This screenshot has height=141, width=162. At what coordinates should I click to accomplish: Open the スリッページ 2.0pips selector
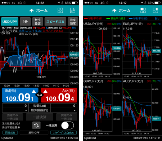pyautogui.click(x=63, y=133)
